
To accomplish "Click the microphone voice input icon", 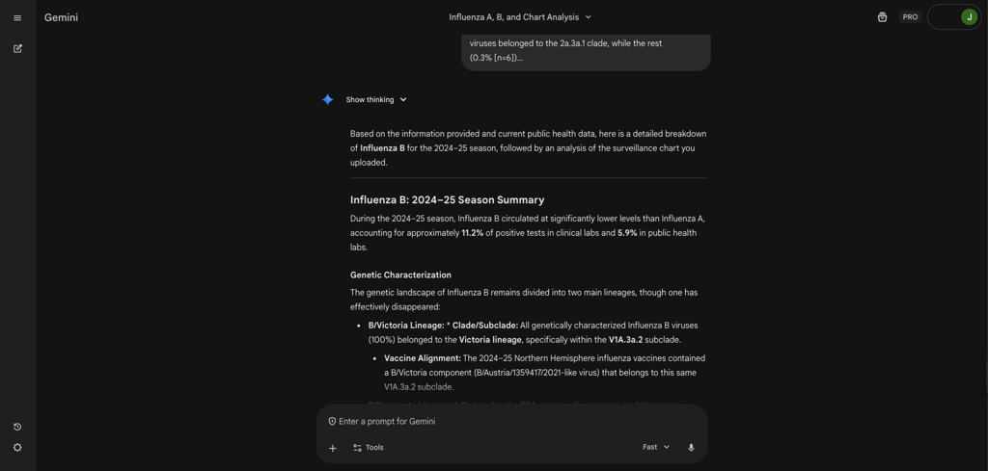I will pos(691,448).
